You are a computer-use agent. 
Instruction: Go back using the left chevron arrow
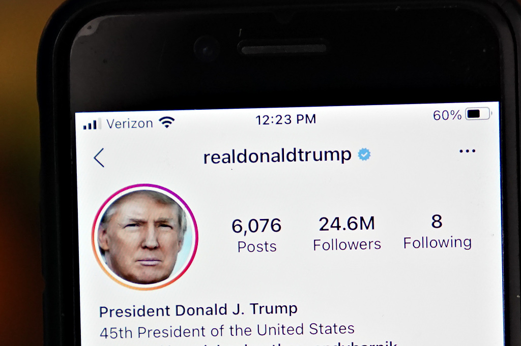click(99, 158)
